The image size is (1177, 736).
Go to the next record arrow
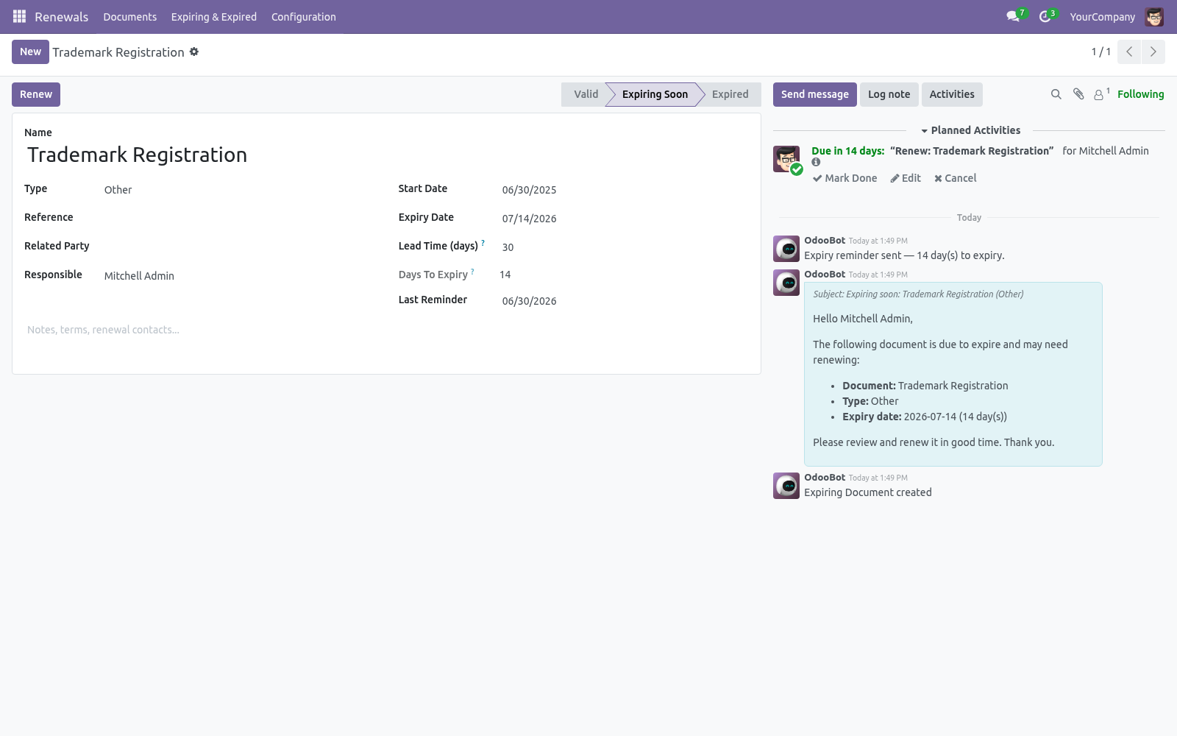pyautogui.click(x=1153, y=52)
